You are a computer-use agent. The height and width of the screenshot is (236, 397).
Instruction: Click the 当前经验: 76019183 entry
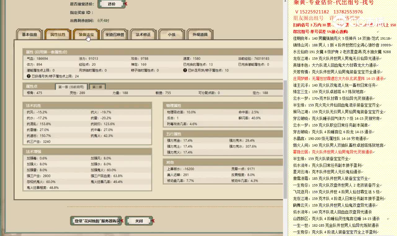coord(254,59)
